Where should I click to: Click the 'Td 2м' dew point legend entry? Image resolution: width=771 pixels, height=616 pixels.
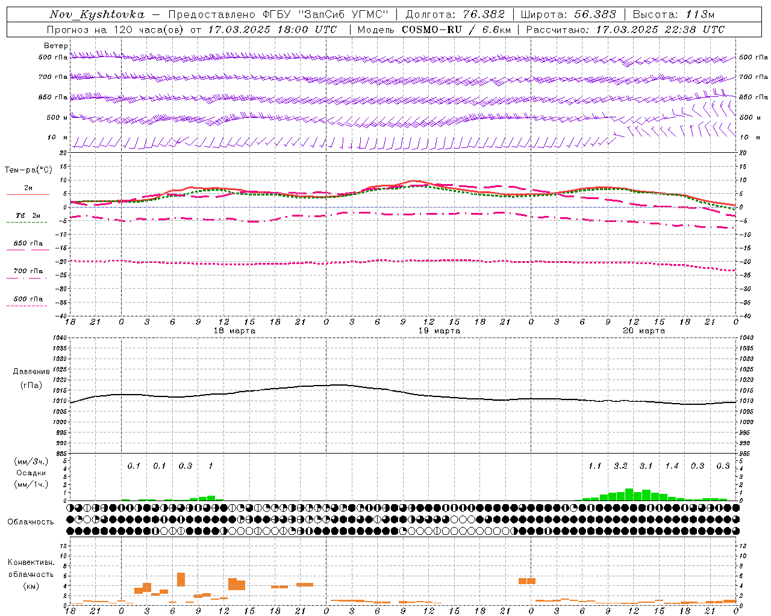[x=28, y=215]
